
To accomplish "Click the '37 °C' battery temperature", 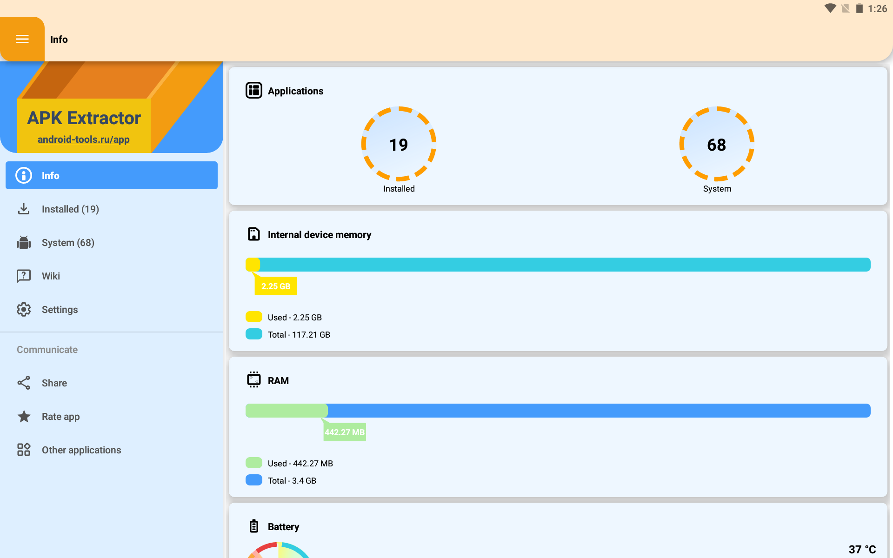I will pos(862,549).
